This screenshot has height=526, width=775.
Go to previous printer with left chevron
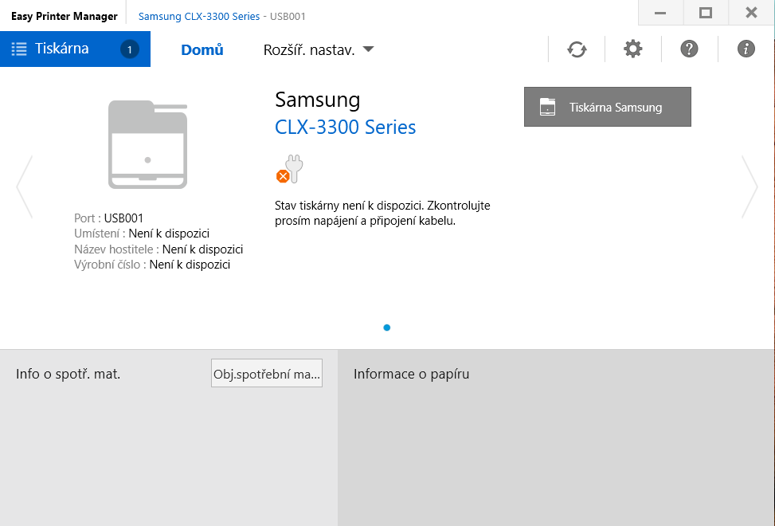point(24,186)
